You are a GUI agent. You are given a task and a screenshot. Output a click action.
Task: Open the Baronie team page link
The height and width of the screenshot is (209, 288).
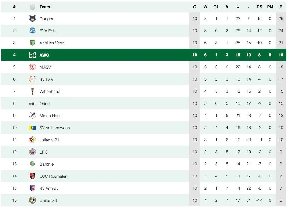47,164
